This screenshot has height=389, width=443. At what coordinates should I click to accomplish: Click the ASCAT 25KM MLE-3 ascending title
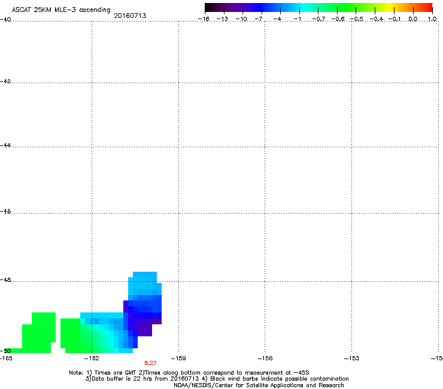coord(61,10)
